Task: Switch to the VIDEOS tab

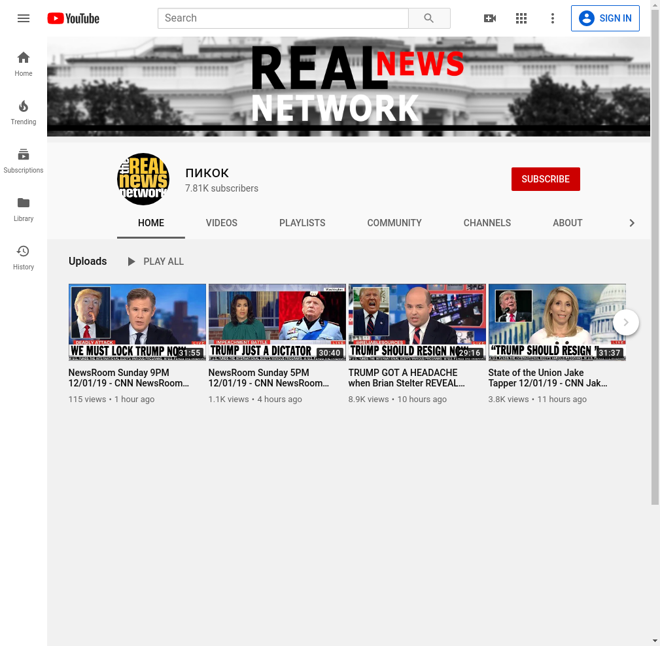Action: point(221,223)
